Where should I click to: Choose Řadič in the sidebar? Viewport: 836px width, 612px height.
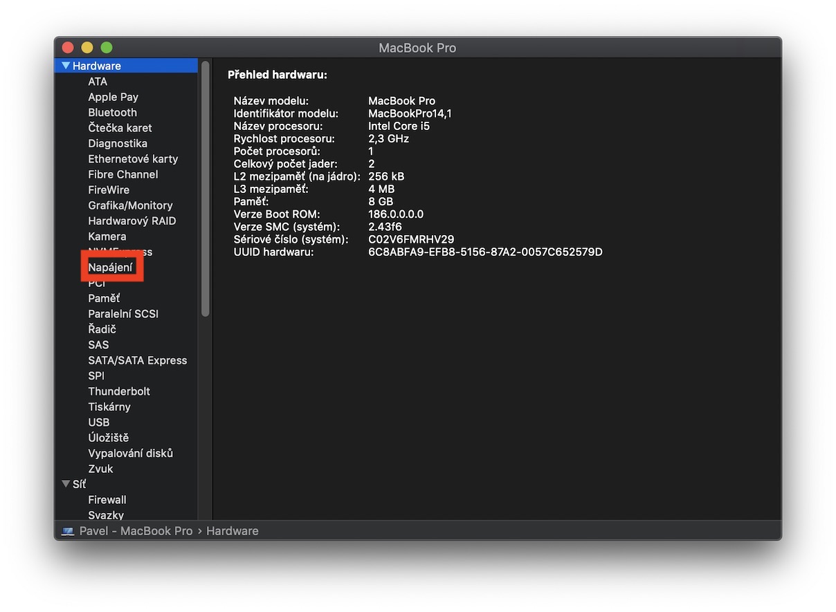click(x=102, y=329)
